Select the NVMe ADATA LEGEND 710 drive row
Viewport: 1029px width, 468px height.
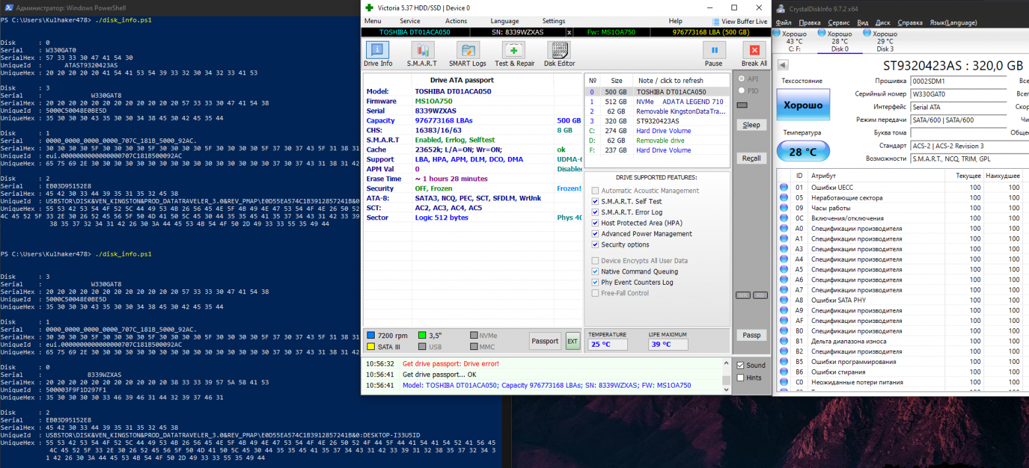point(660,102)
